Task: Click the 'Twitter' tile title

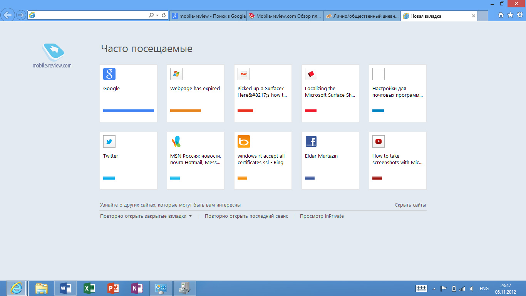Action: 111,156
